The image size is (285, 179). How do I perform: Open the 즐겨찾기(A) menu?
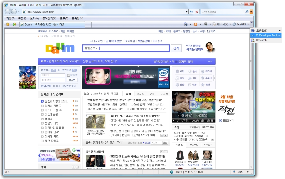coord(49,18)
